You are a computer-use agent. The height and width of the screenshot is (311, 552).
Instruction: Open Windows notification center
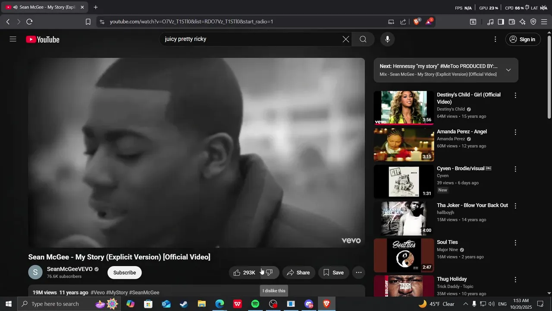[540, 304]
